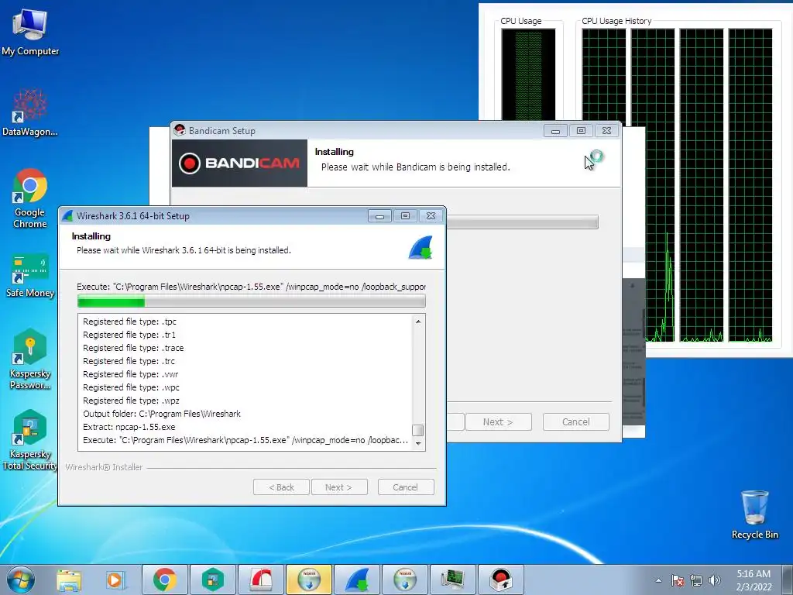Screen dimensions: 793x595
Task: Open the network tray icon
Action: click(696, 580)
